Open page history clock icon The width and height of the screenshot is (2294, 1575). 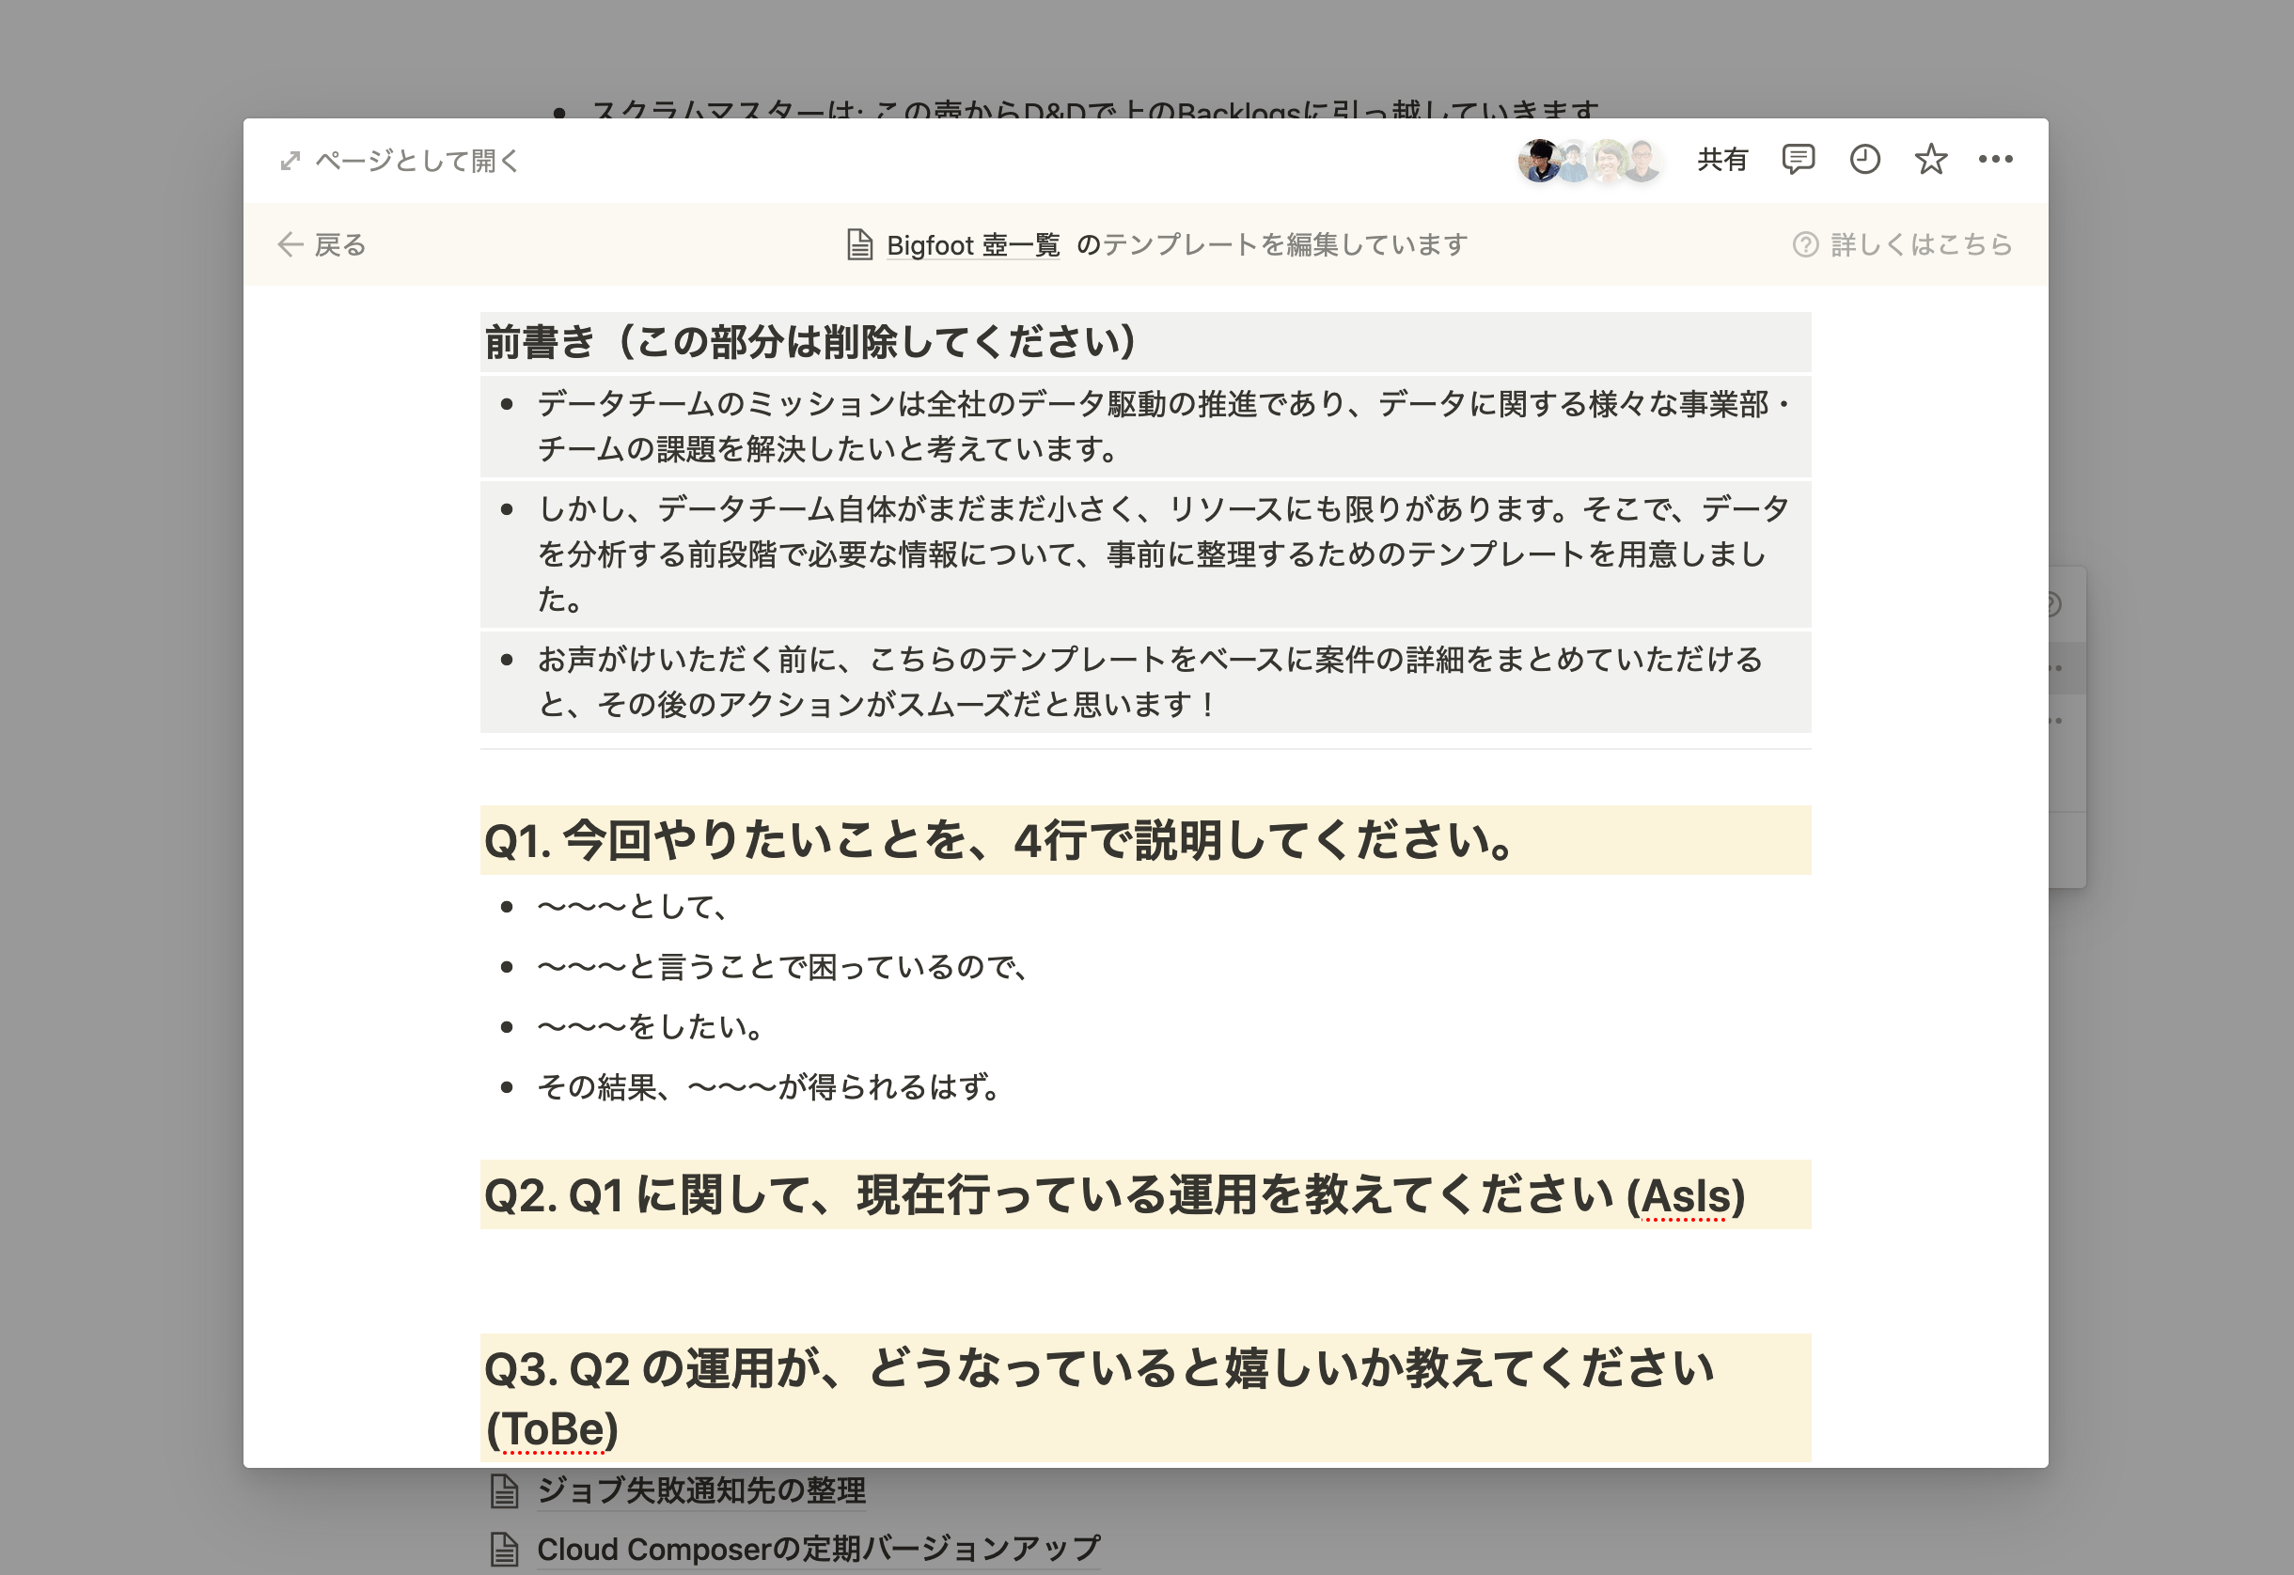(1863, 159)
